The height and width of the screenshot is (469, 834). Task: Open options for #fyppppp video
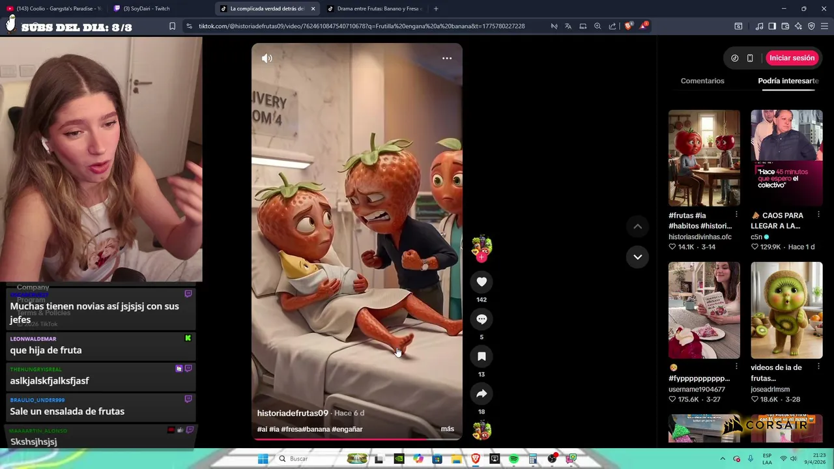click(736, 367)
